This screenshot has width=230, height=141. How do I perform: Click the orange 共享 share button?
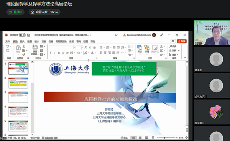(x=182, y=41)
